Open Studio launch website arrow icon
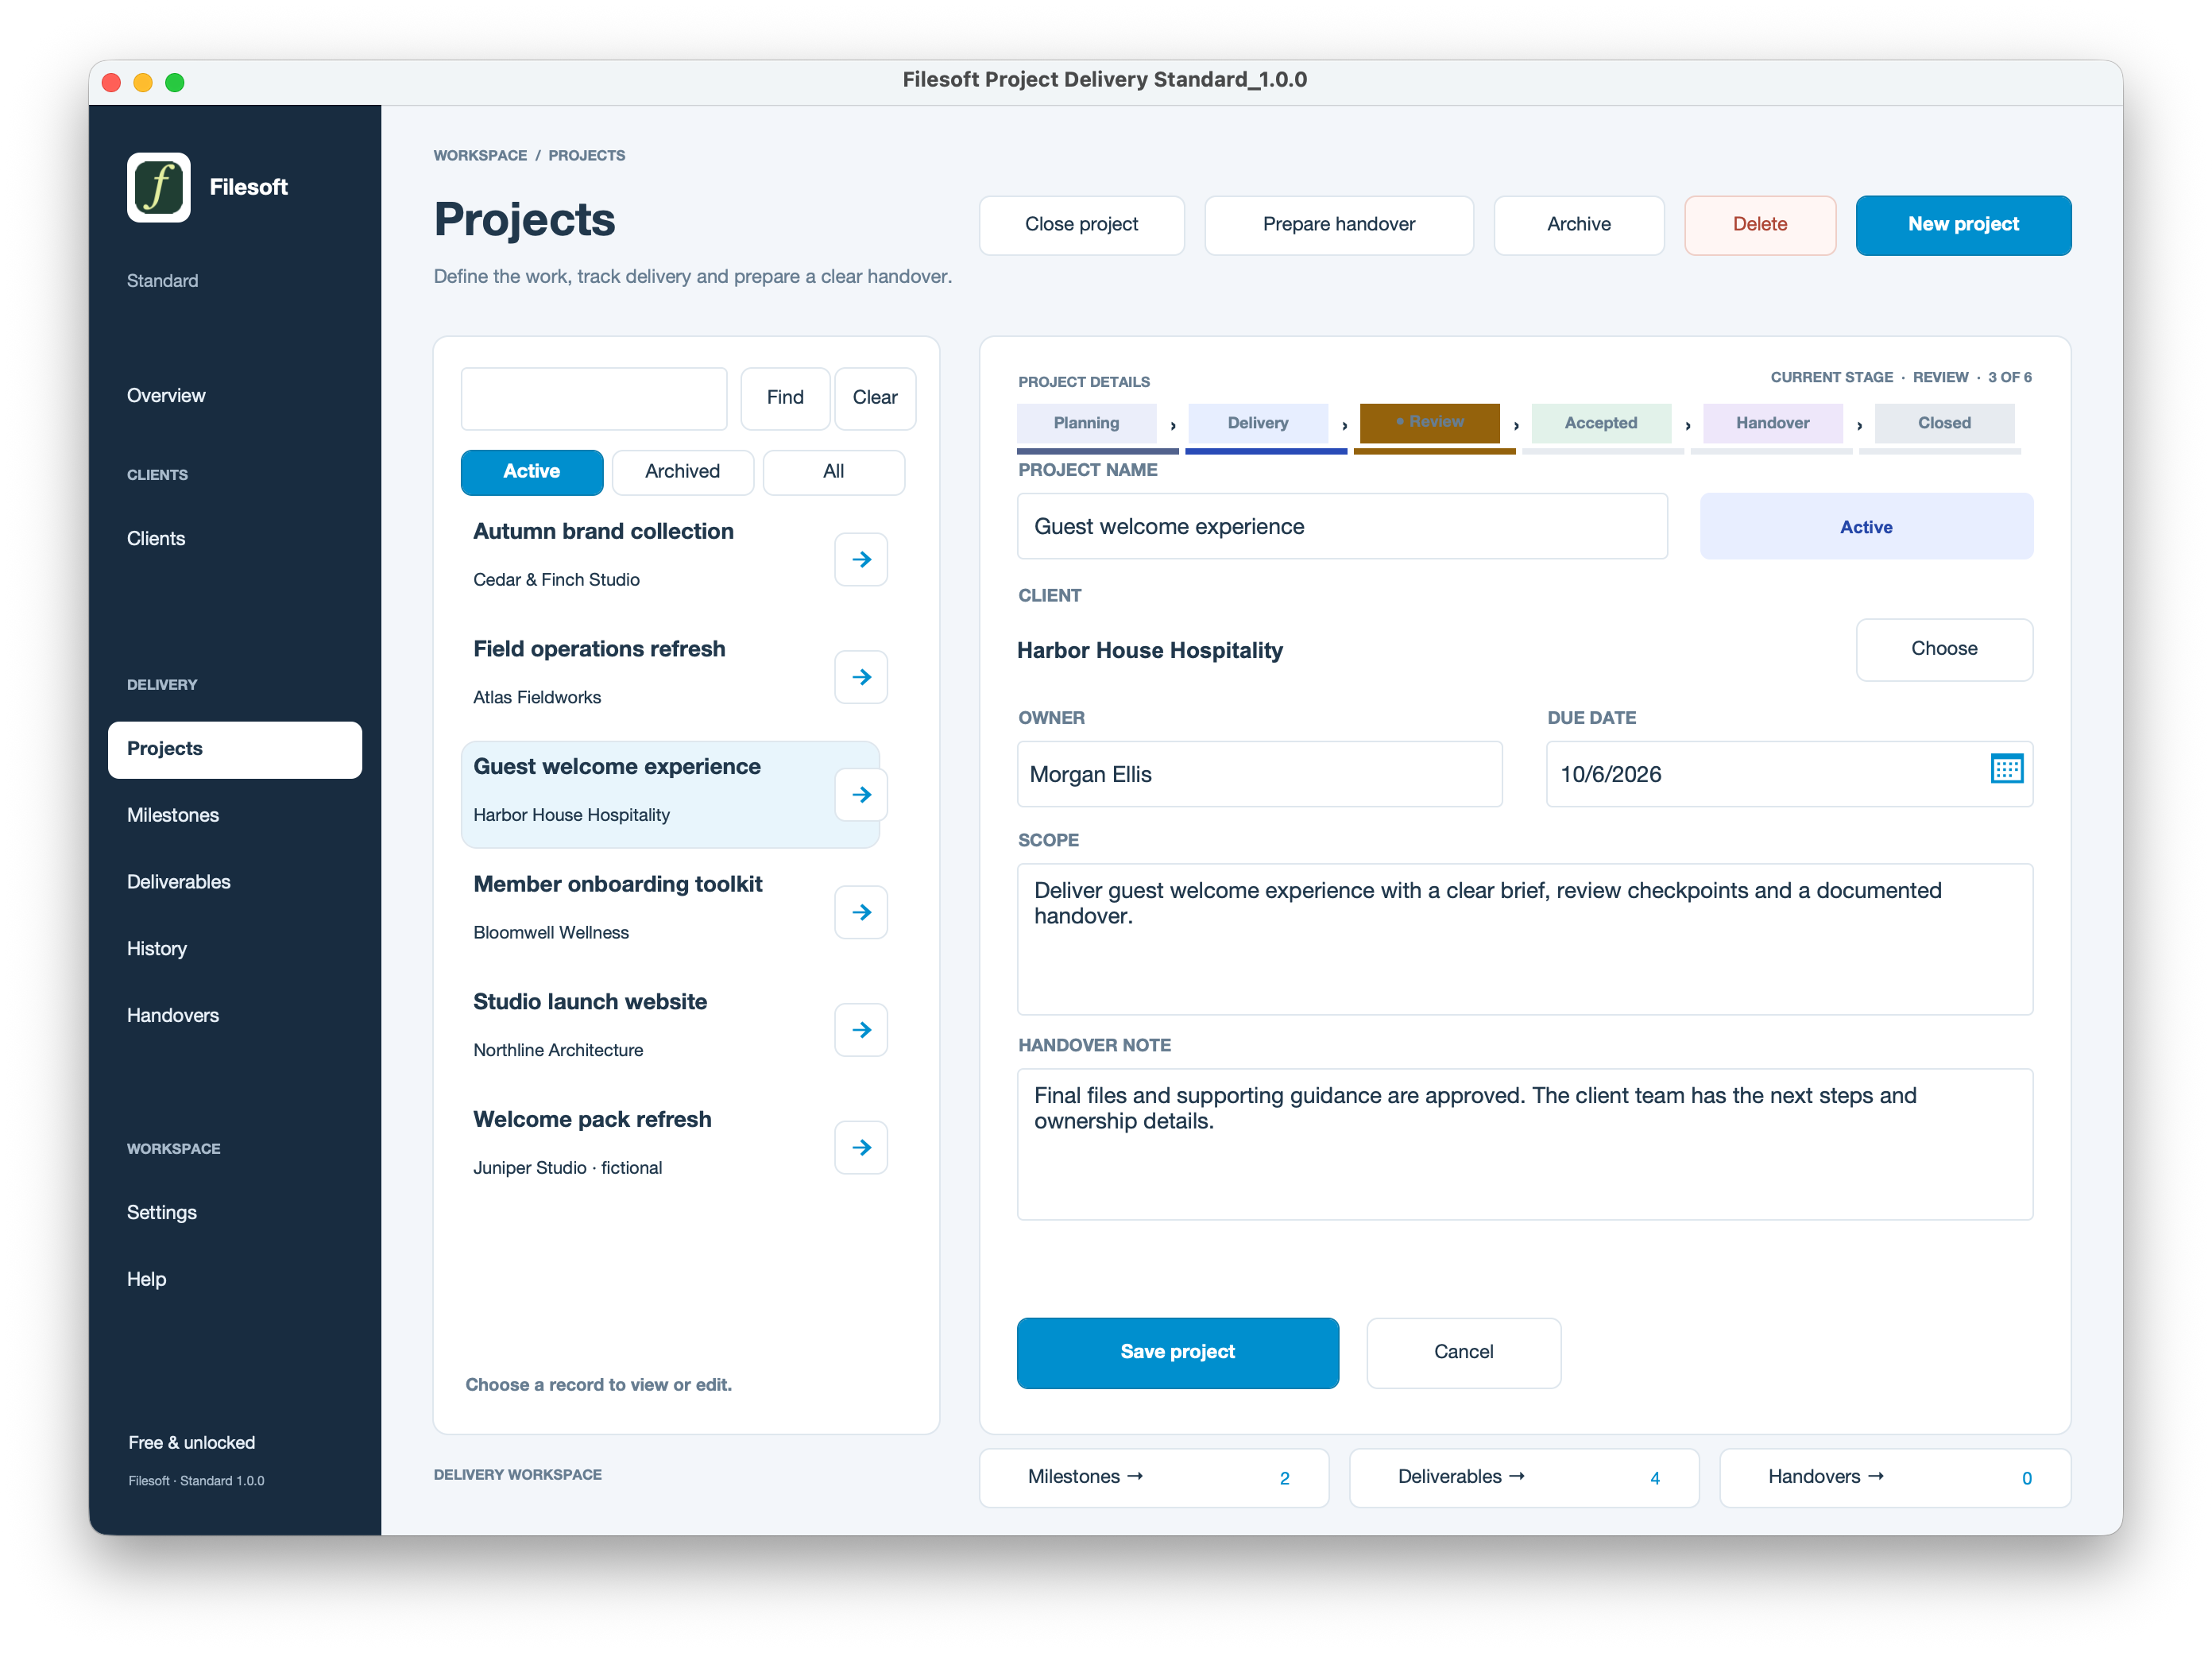Image resolution: width=2212 pixels, height=1653 pixels. (861, 1030)
